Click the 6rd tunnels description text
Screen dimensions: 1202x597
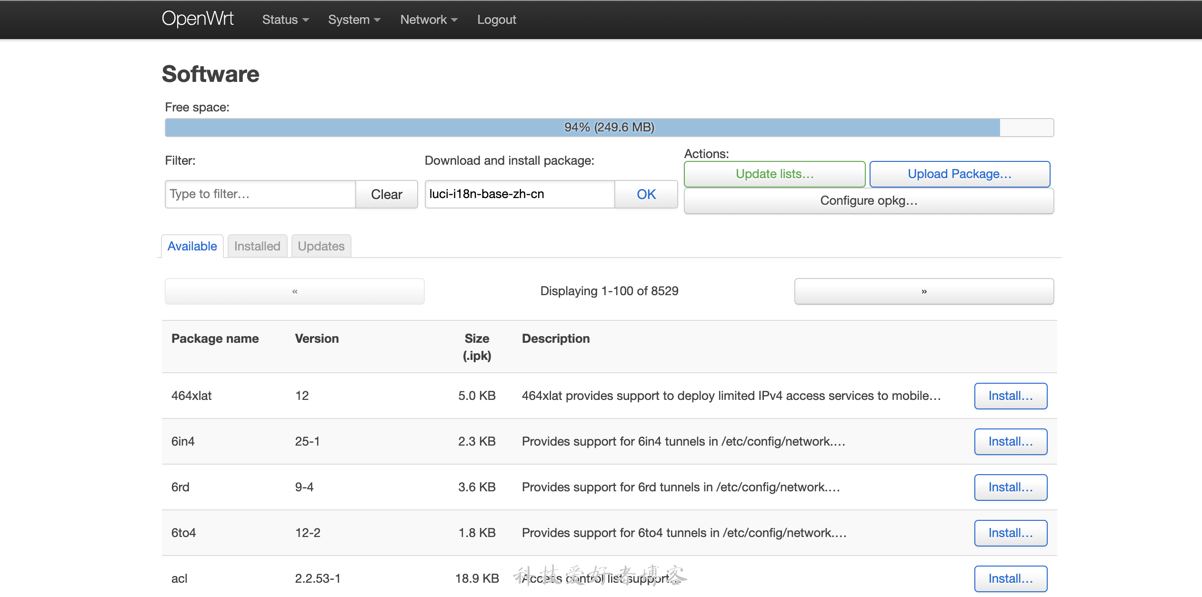681,487
